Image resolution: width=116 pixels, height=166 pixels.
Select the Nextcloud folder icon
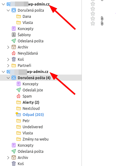[x=19, y=109]
